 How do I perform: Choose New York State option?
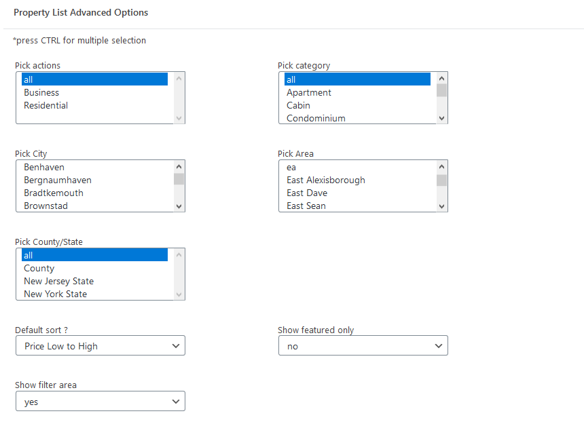click(x=94, y=294)
